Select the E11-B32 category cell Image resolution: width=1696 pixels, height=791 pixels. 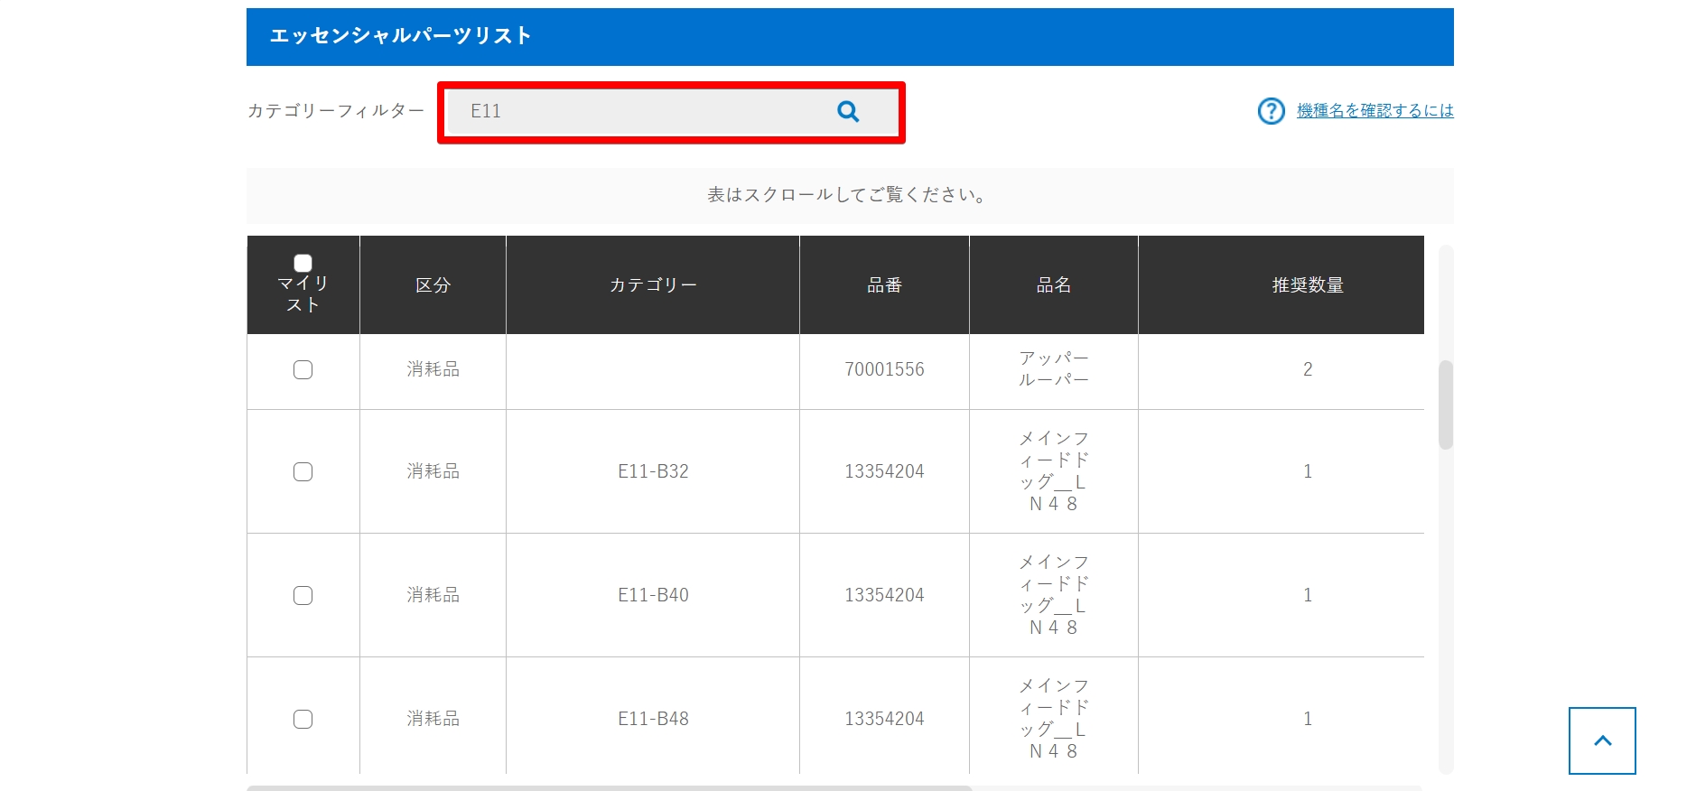click(x=652, y=471)
